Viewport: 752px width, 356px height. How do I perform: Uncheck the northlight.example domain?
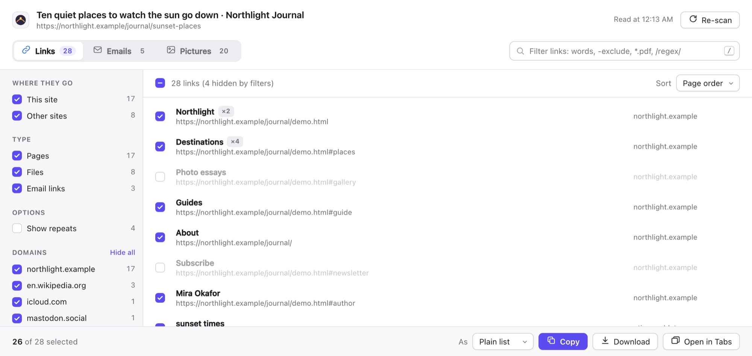[x=17, y=269]
